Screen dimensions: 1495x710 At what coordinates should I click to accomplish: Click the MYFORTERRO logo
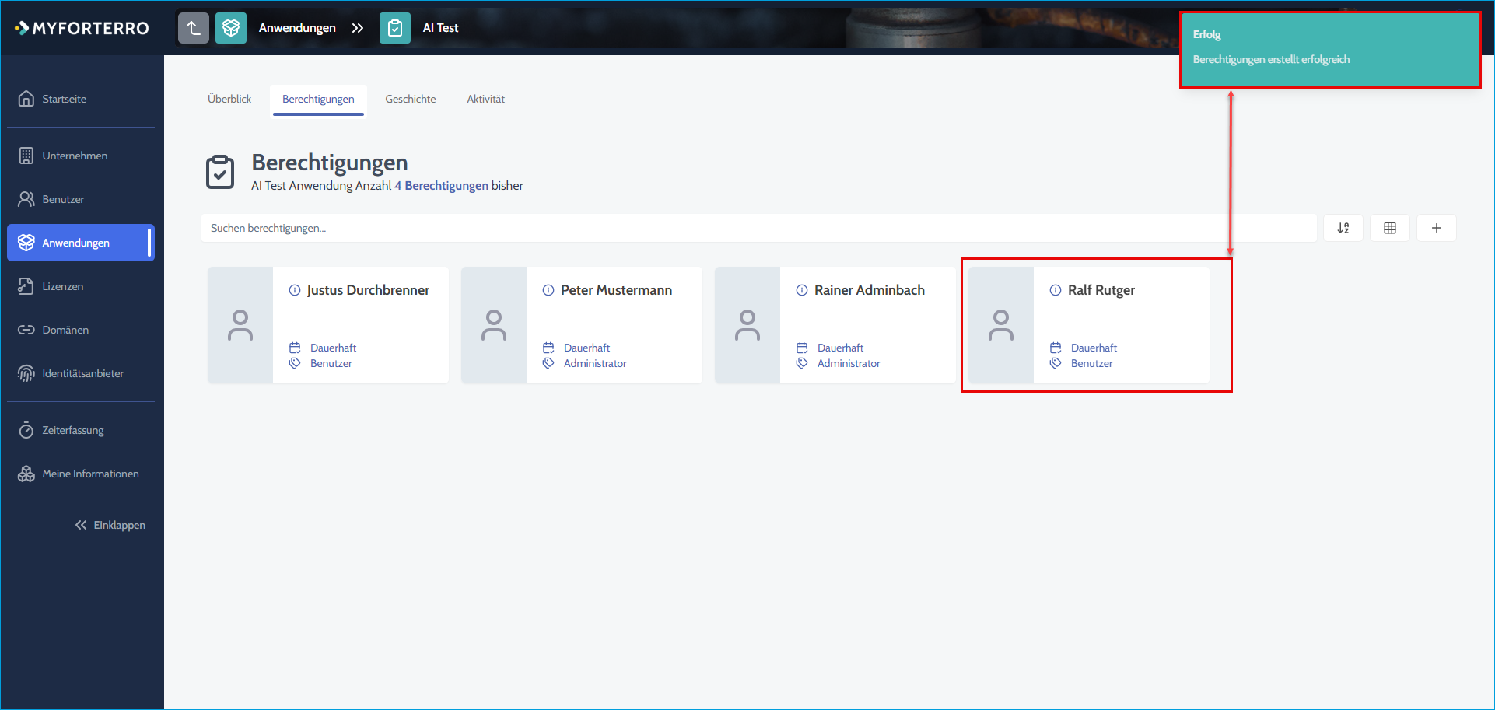82,28
